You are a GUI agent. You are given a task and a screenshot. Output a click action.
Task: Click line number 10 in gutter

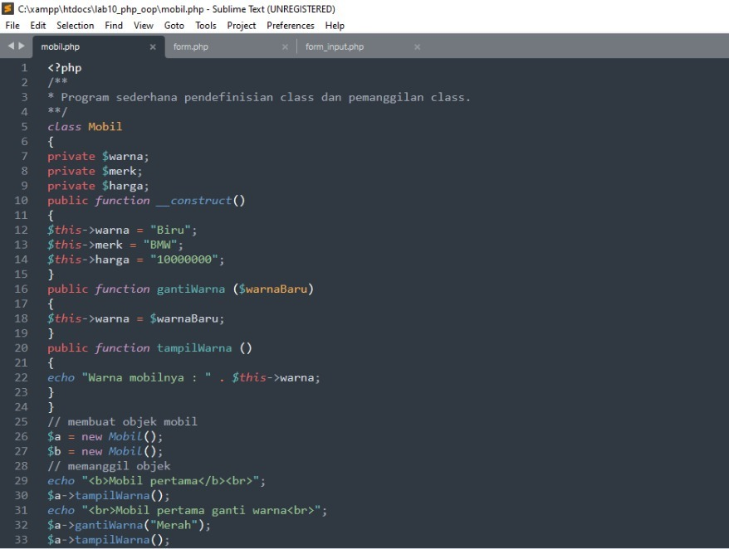point(21,201)
